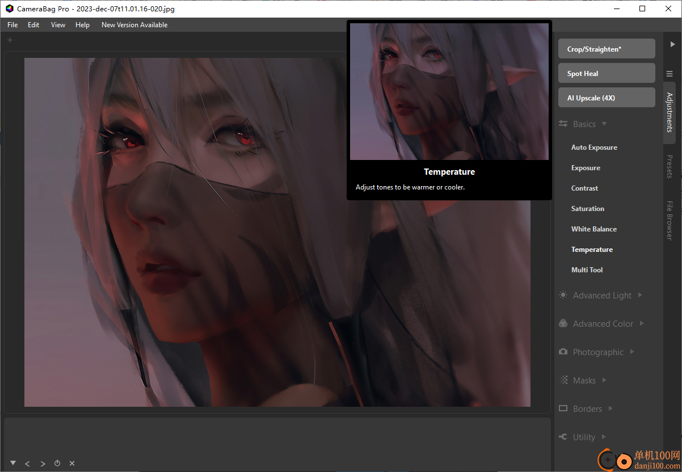
Task: Go to previous adjustment with left arrow
Action: 27,463
